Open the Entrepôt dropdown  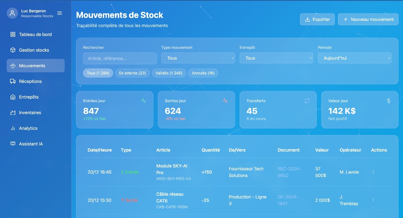click(x=276, y=58)
